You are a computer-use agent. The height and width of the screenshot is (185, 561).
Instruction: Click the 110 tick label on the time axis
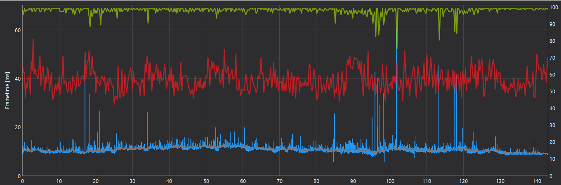point(427,181)
